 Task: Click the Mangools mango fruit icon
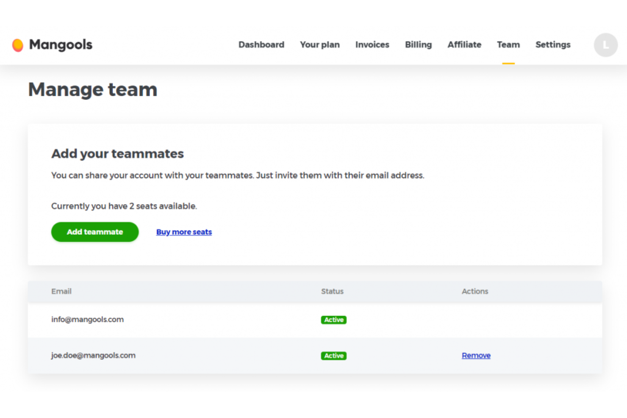click(18, 44)
